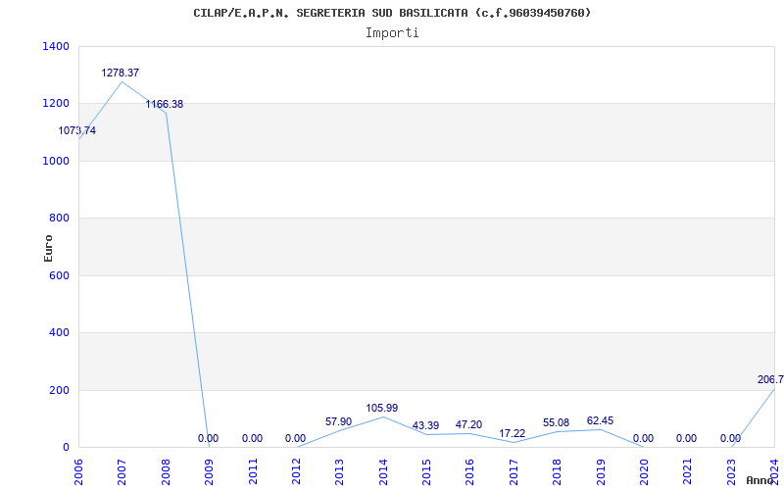Click the 2007 year label
This screenshot has width=784, height=490.
[x=122, y=471]
